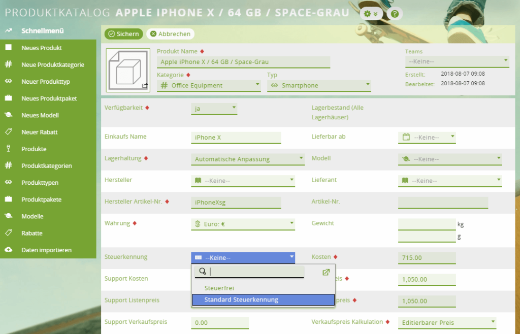Focus the Gewicht g input field
This screenshot has width=520, height=334.
[x=427, y=237]
